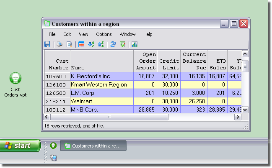The height and width of the screenshot is (168, 272).
Task: Refresh data with the refresh icon
Action: click(x=113, y=44)
